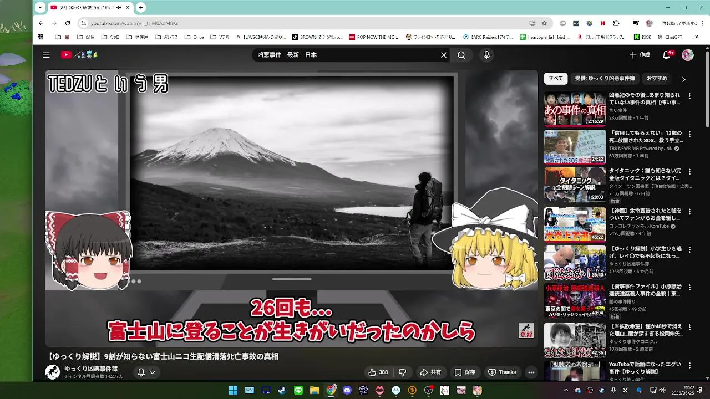
Task: Install or cast via address bar screen icon
Action: [x=532, y=23]
